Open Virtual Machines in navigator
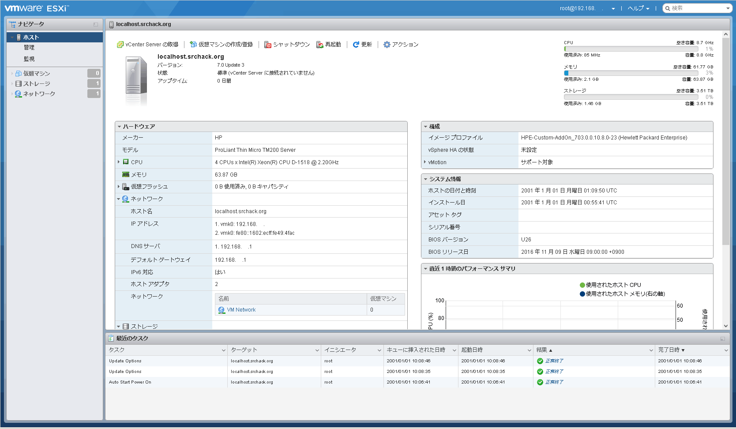The height and width of the screenshot is (429, 736). [x=37, y=74]
